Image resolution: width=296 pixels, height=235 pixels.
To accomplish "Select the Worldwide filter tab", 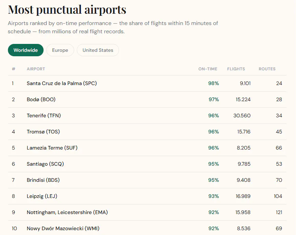I will tap(26, 50).
